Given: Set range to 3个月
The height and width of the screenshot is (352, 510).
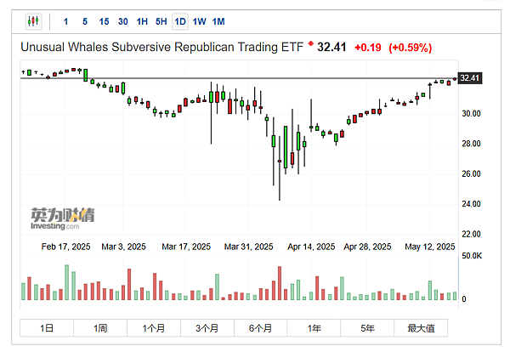Looking at the screenshot, I should (x=207, y=328).
